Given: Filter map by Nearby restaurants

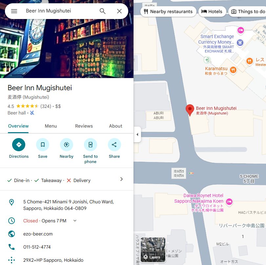Looking at the screenshot, I should 168,11.
